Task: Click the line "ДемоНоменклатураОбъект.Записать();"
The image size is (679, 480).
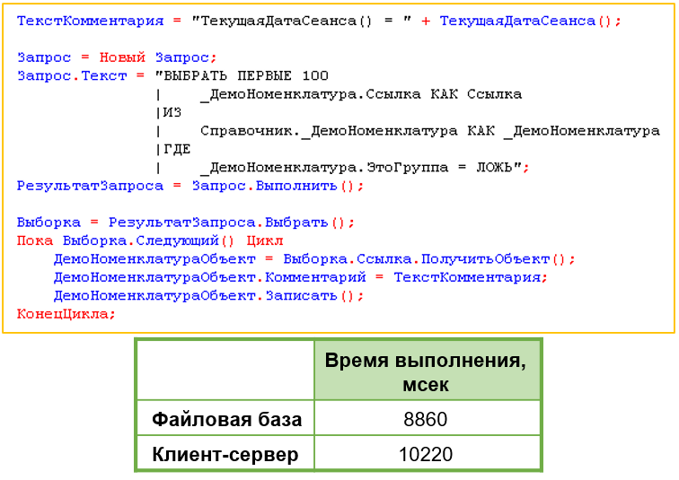Action: click(208, 296)
